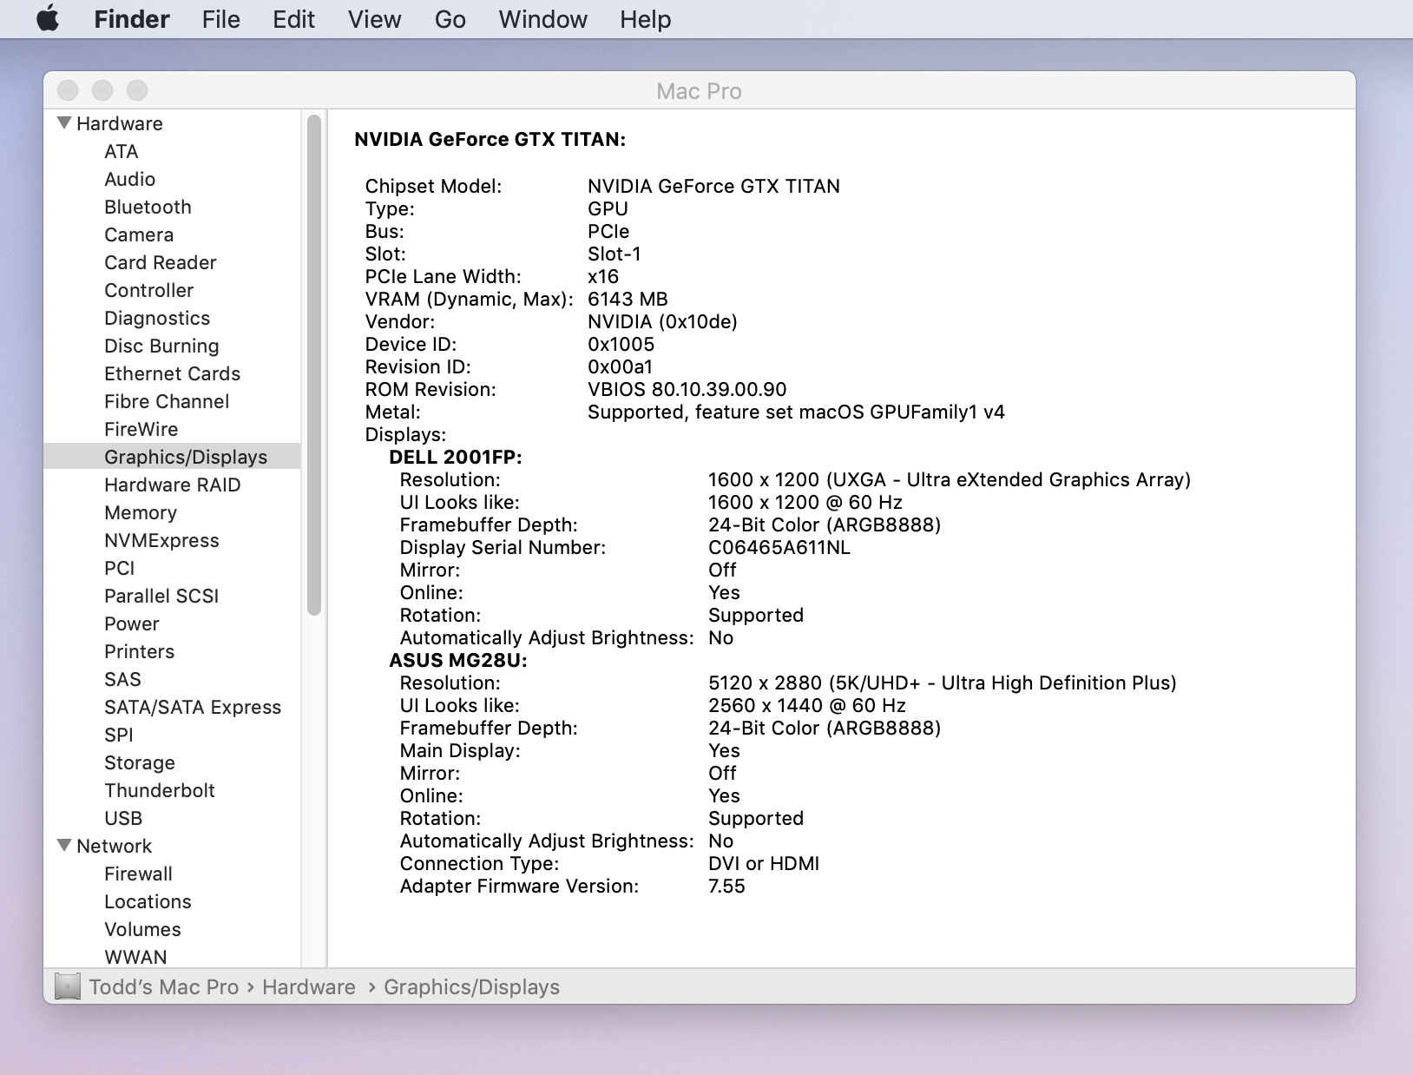Click the Revision ID value 0x00a1
The width and height of the screenshot is (1413, 1075).
coord(621,366)
